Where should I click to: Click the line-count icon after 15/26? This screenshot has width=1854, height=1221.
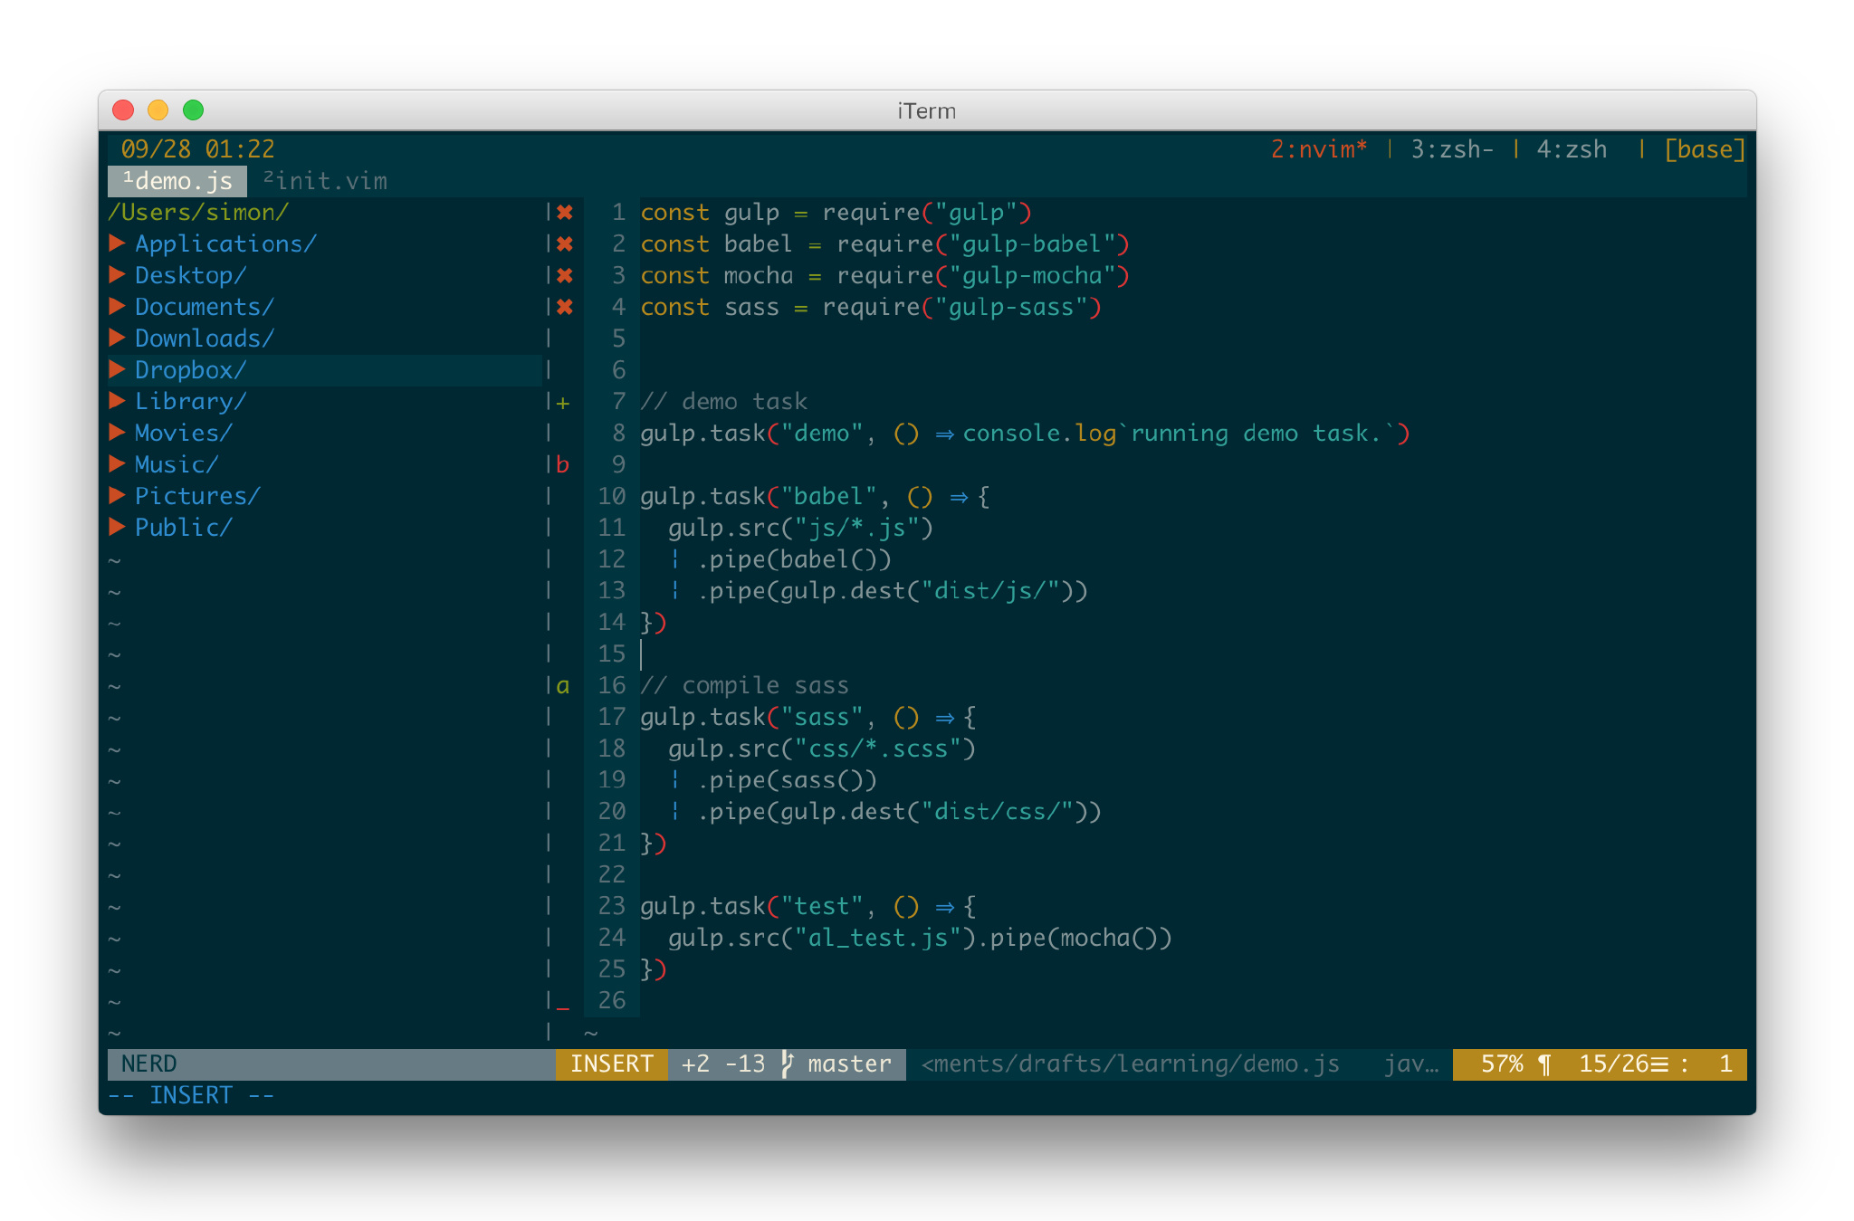1658,1064
